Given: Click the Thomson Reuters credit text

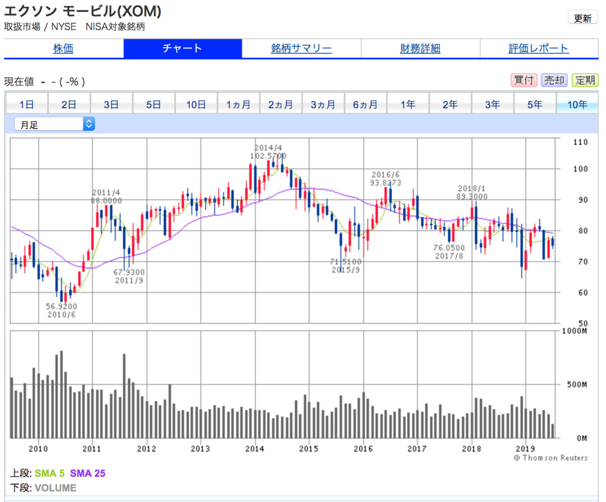Looking at the screenshot, I should tap(550, 458).
